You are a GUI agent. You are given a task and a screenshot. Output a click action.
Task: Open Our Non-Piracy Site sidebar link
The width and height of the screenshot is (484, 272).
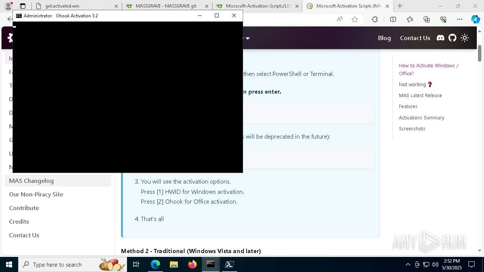pyautogui.click(x=58, y=194)
